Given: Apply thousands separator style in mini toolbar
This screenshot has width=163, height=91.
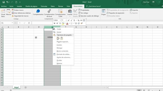Looking at the screenshot, I should [x=81, y=20].
